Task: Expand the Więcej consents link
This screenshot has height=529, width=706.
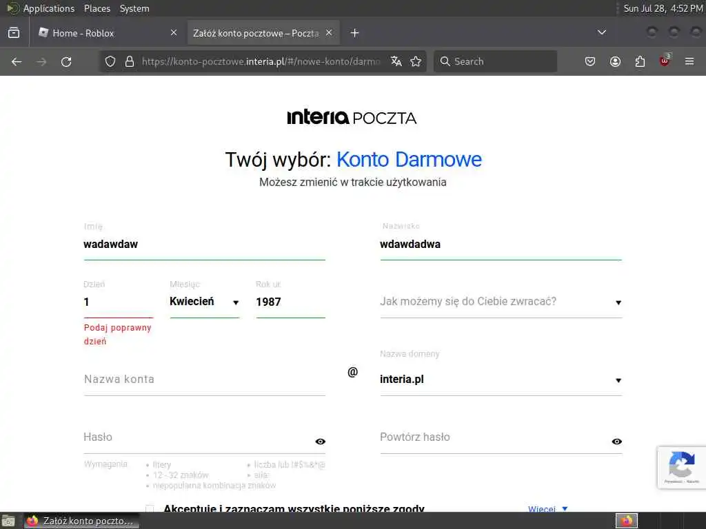Action: 547,509
